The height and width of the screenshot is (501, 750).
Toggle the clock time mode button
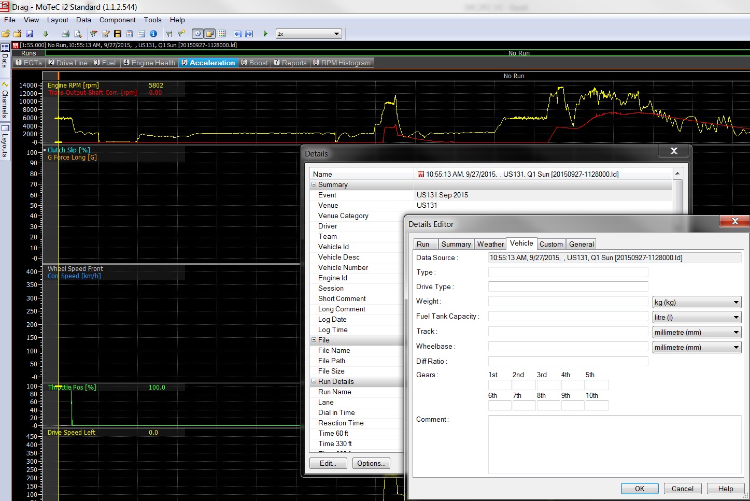tap(197, 34)
